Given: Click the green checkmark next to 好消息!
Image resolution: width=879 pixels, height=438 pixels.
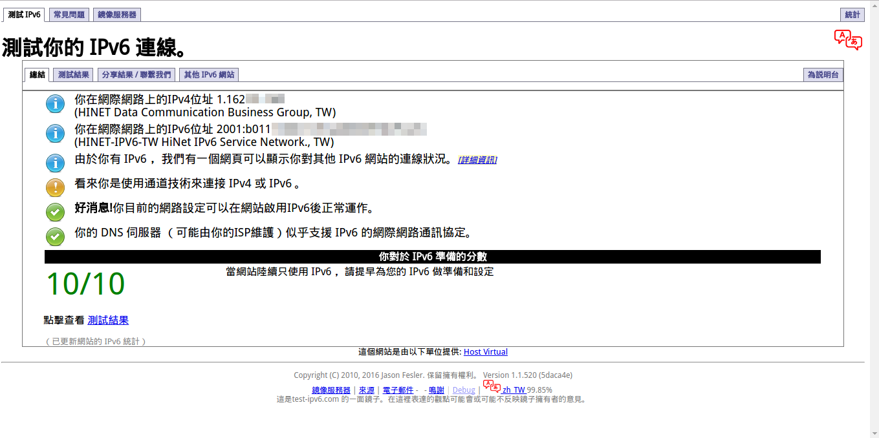Looking at the screenshot, I should (55, 212).
